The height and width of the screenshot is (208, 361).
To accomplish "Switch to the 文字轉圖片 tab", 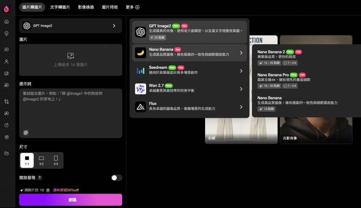I will 60,7.
